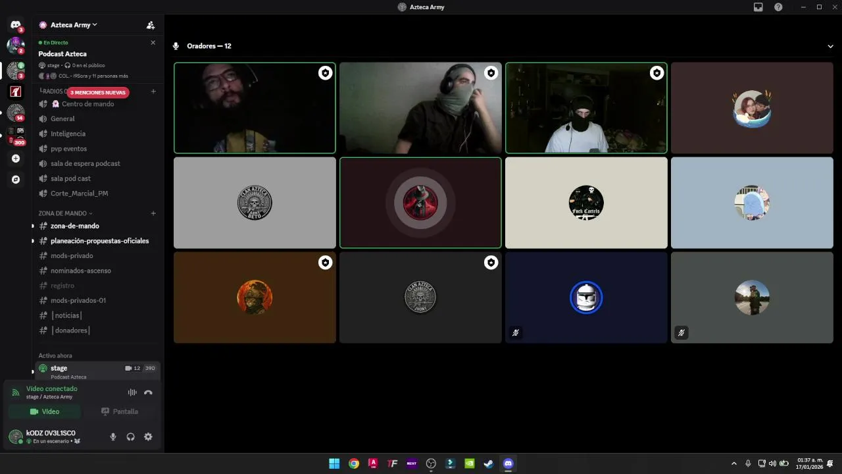Open the active stage Podcast Azteca channel
This screenshot has height=474, width=842.
(97, 371)
